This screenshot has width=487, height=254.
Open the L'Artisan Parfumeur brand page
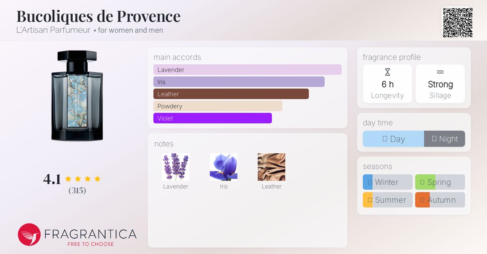tap(52, 30)
